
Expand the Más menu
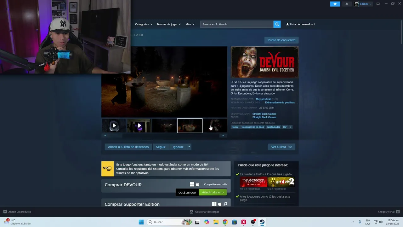tap(190, 24)
